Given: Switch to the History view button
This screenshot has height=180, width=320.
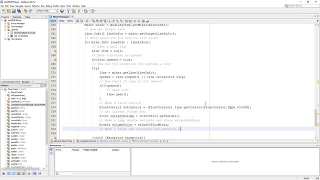Looking at the screenshot, I should [70, 21].
